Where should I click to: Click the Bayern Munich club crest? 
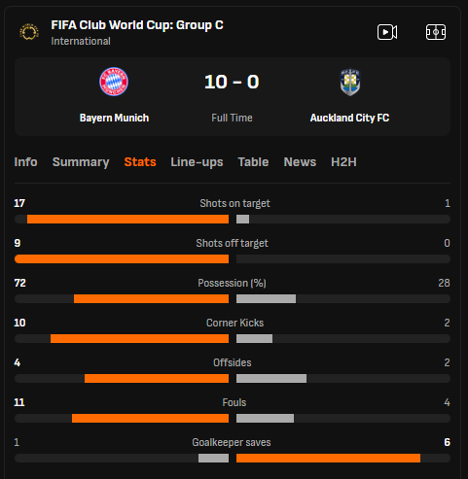click(114, 82)
